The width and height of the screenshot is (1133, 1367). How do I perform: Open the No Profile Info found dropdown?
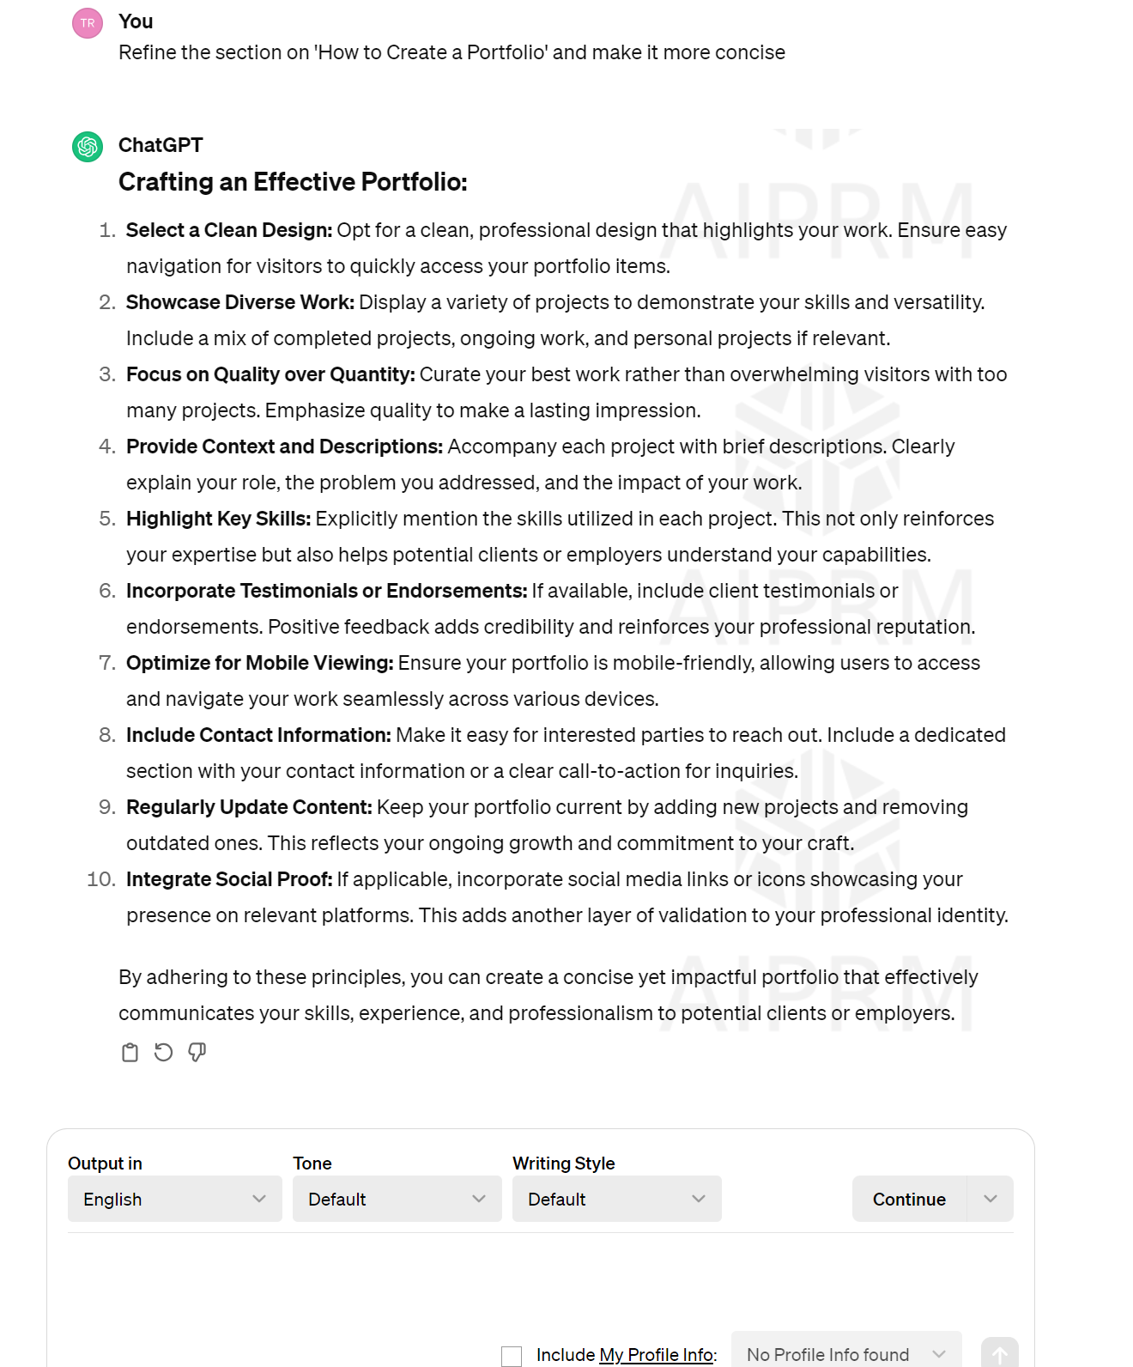tap(846, 1352)
